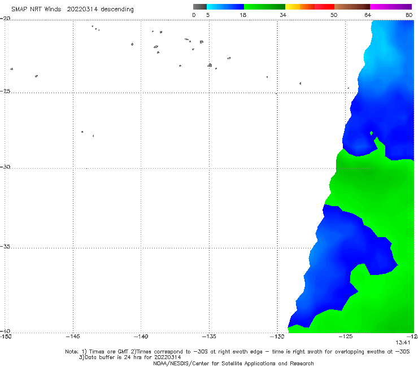
Task: Click the colorbar label '50'
Action: [334, 15]
